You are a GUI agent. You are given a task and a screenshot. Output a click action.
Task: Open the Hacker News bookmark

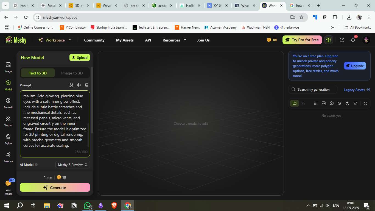pyautogui.click(x=187, y=27)
